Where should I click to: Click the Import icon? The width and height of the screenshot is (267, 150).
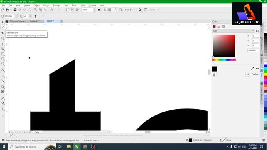coord(68,10)
